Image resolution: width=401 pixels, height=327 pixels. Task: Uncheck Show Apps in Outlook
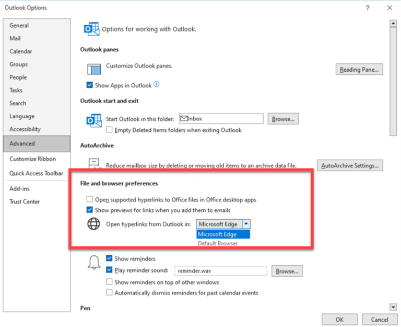(x=89, y=85)
